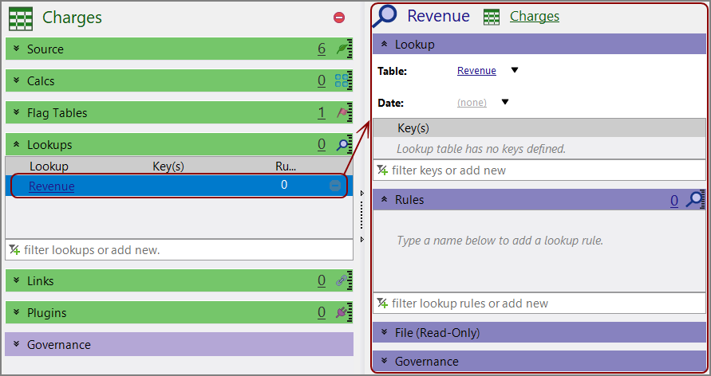
Task: Click the Flag Tables count 1 link
Action: (x=322, y=112)
